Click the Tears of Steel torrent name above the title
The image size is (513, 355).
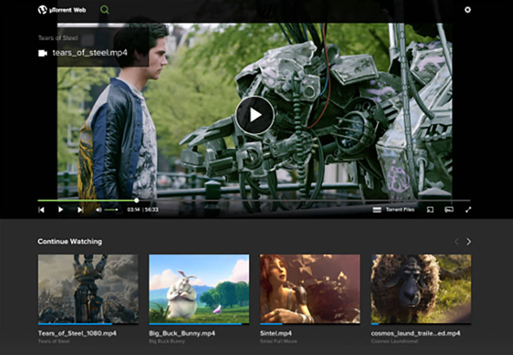click(x=58, y=38)
